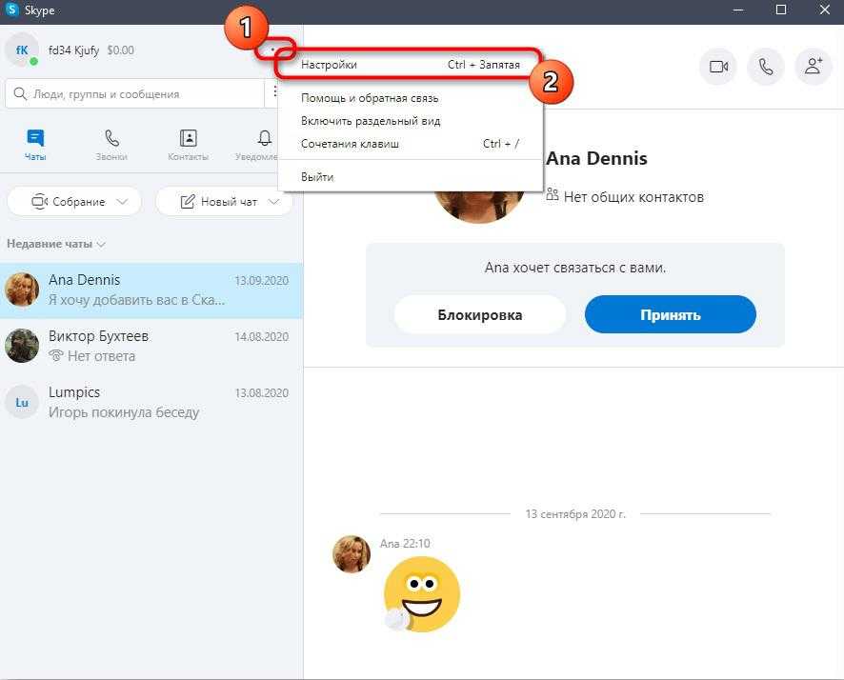Open the Notifications bell tab
The image size is (844, 680).
pyautogui.click(x=264, y=145)
